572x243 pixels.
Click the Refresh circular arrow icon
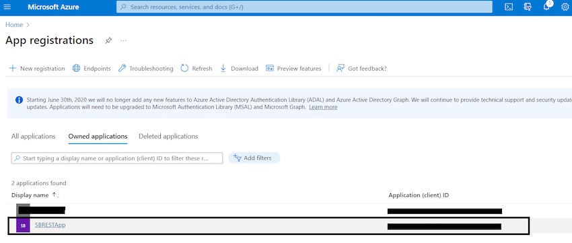coord(184,68)
